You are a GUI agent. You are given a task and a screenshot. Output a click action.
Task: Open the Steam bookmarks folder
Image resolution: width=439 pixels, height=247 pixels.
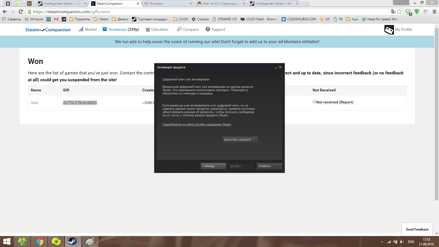click(x=101, y=19)
